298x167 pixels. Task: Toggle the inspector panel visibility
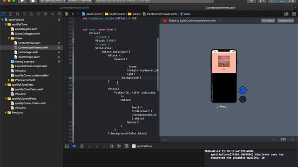(291, 1)
